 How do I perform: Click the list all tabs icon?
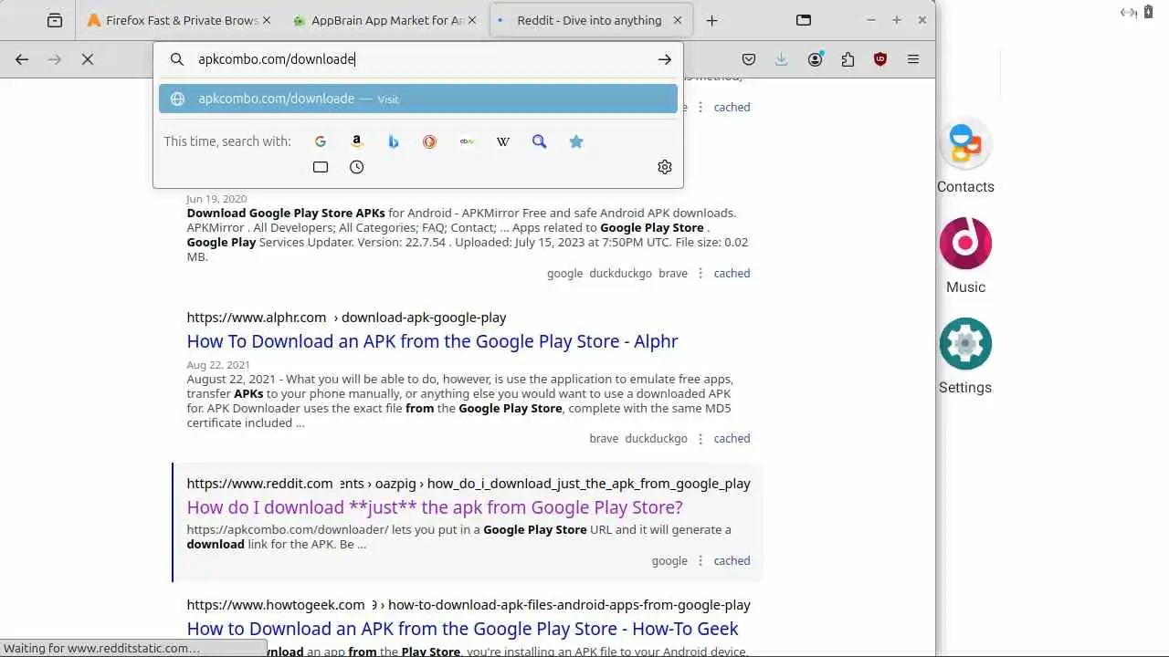(804, 20)
